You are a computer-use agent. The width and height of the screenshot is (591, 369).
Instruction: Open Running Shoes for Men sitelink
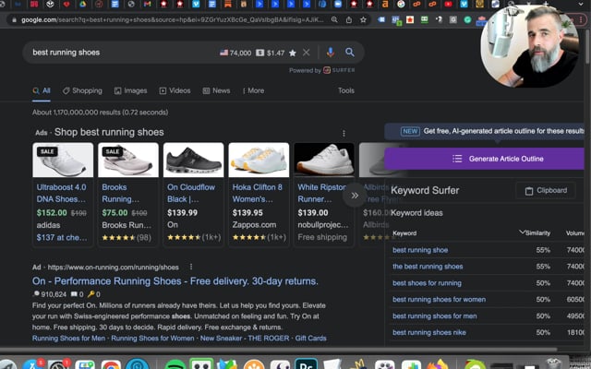tap(68, 339)
